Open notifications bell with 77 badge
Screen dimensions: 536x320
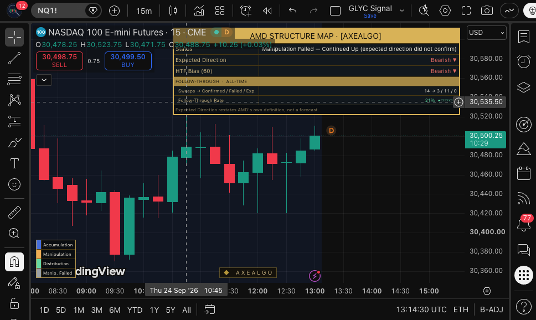tap(523, 224)
